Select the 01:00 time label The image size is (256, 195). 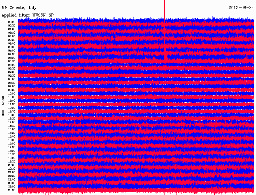12,29
